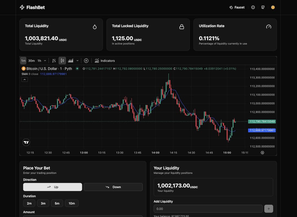Viewport: 297px width, 217px height.
Task: Click the Faucet button
Action: pos(237,7)
